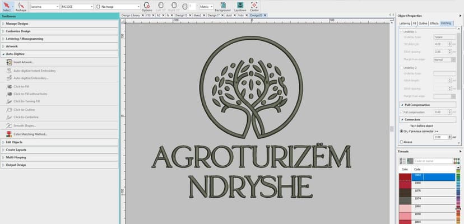
Task: Click the Auto-digitize Embroidery icon
Action: [x=9, y=78]
